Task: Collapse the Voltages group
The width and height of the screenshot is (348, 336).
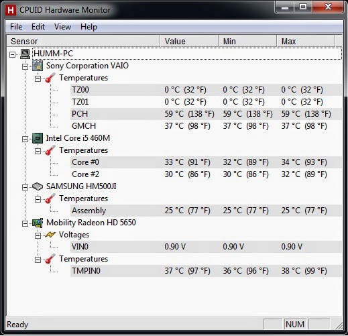Action: point(38,235)
